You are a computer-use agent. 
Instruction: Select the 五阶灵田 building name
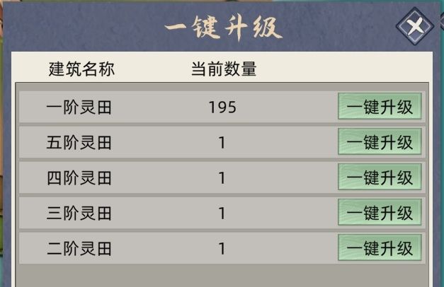[79, 143]
